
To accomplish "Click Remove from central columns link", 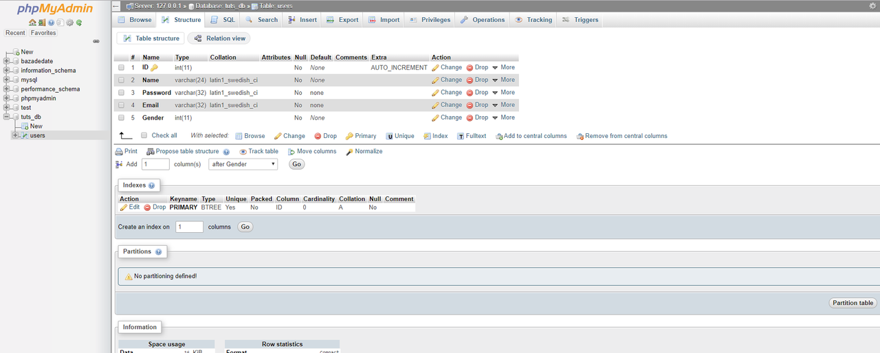I will [x=621, y=136].
